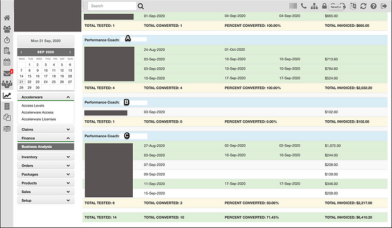This screenshot has width=392, height=228.
Task: Click in the Search input field
Action: click(x=112, y=6)
